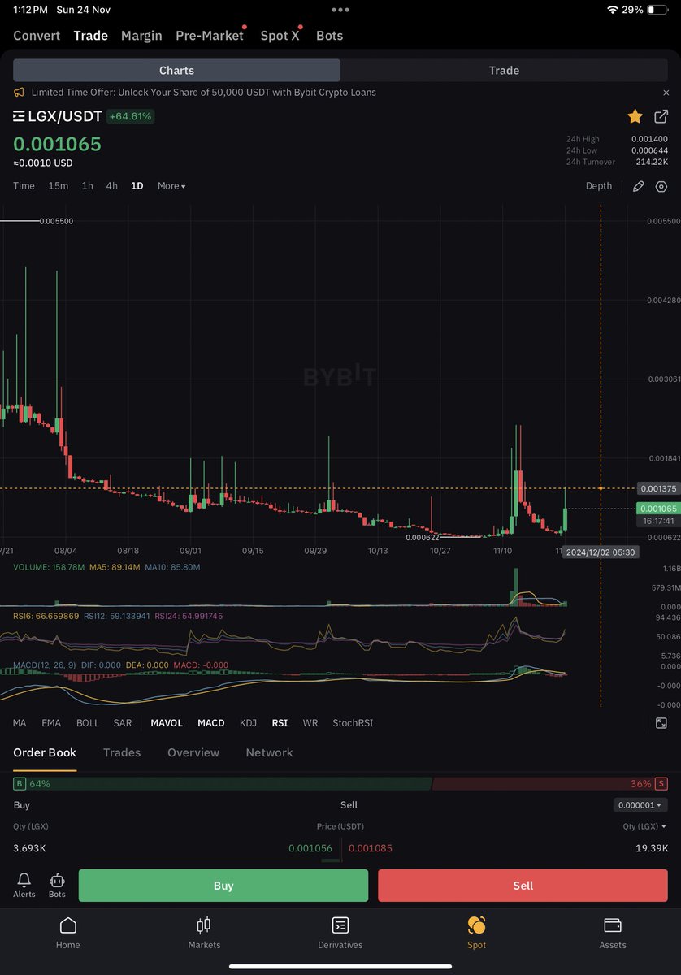The height and width of the screenshot is (975, 681).
Task: Open chart settings hexagon icon
Action: pos(661,186)
